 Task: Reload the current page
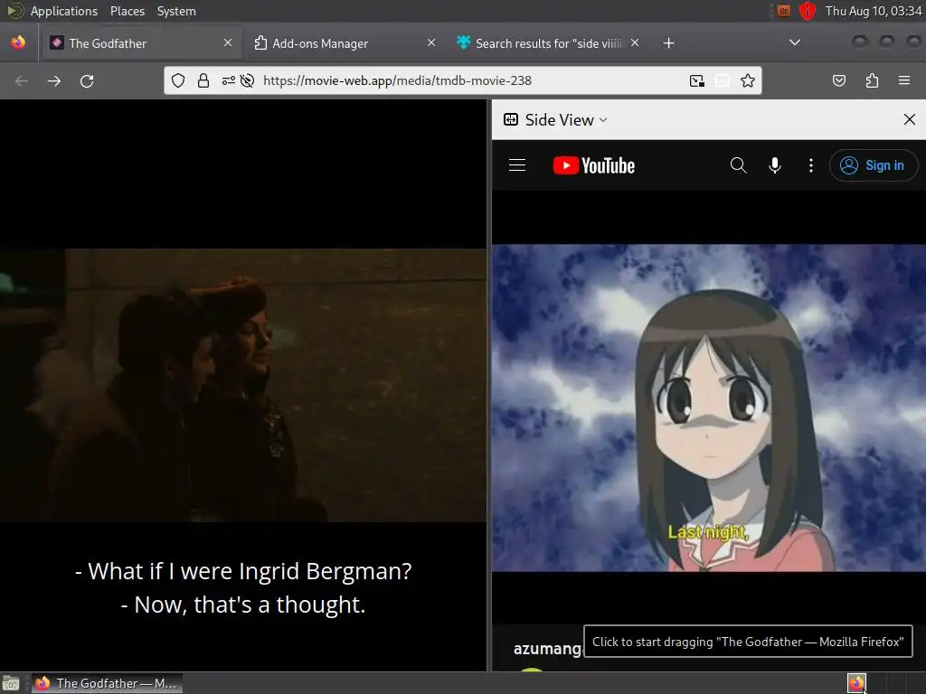[x=87, y=80]
